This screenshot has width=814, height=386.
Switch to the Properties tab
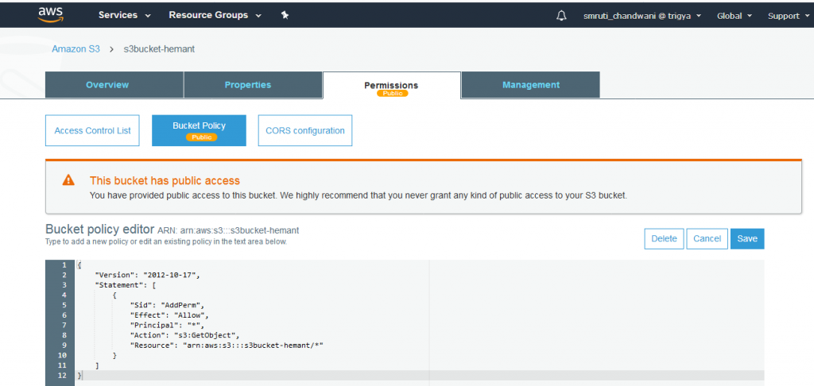click(254, 84)
